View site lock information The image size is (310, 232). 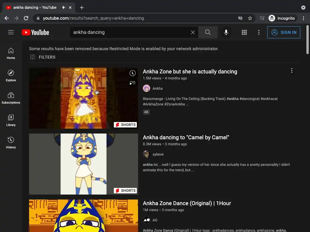tap(38, 18)
